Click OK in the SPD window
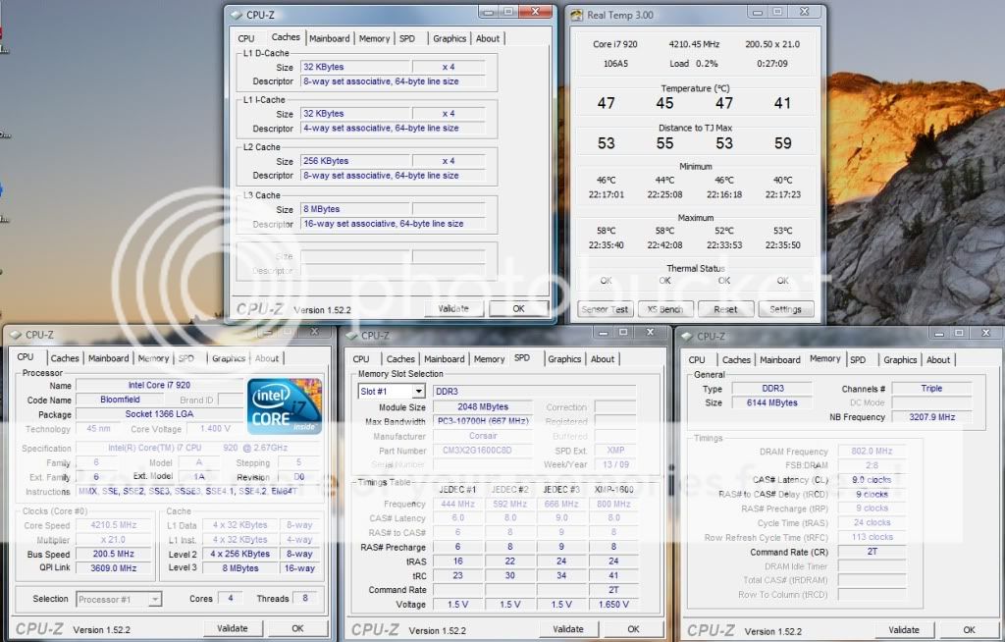Screen dimensions: 1005x642 click(x=633, y=629)
